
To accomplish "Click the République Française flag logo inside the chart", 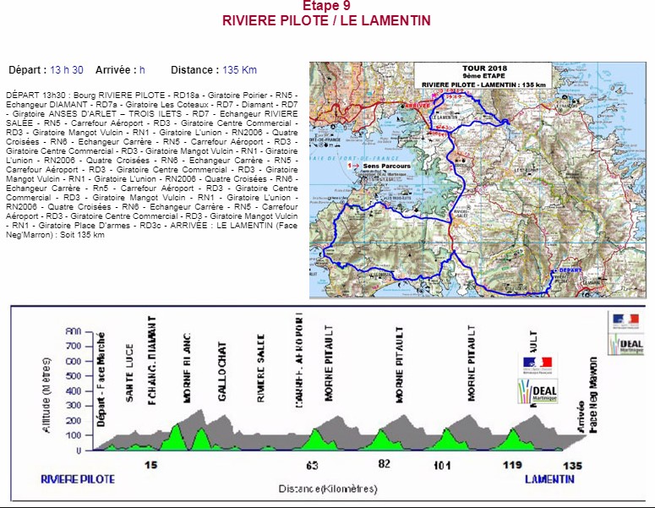I will (538, 365).
